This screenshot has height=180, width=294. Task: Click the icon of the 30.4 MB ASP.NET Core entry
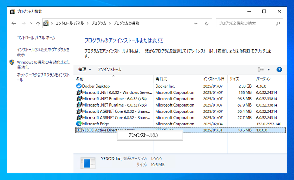[x=79, y=111]
